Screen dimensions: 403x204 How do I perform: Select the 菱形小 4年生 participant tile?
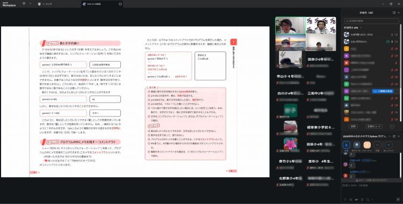(x=321, y=162)
